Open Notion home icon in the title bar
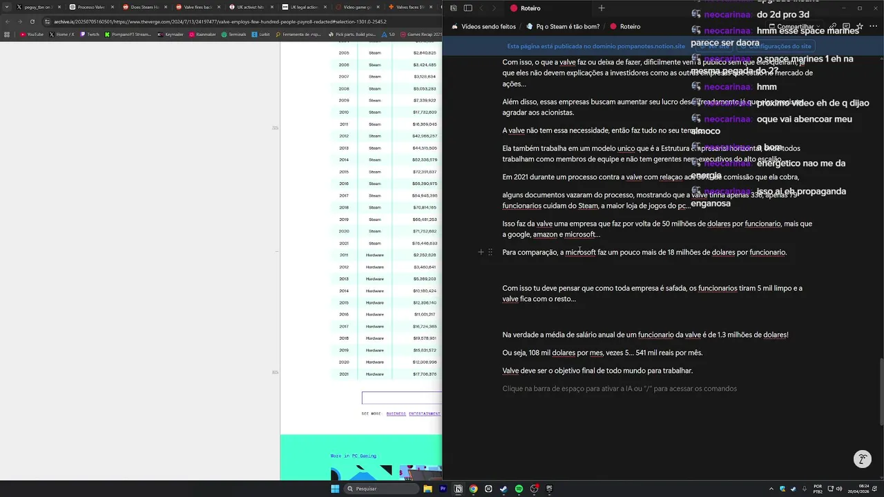The image size is (884, 497). (x=453, y=8)
